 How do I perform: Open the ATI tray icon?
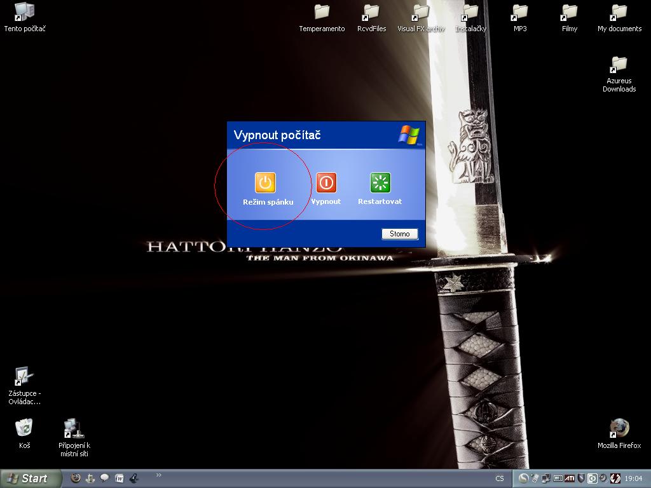click(x=569, y=478)
